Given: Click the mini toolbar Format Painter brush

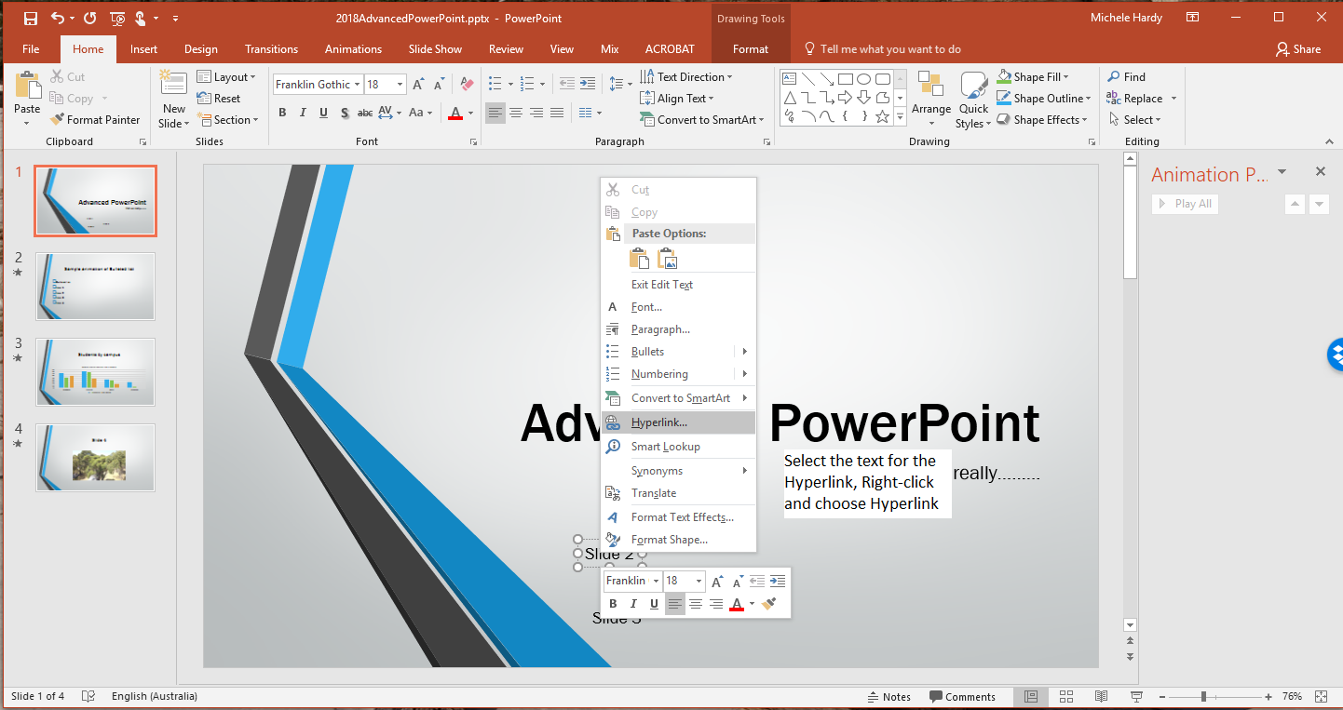Looking at the screenshot, I should [768, 604].
